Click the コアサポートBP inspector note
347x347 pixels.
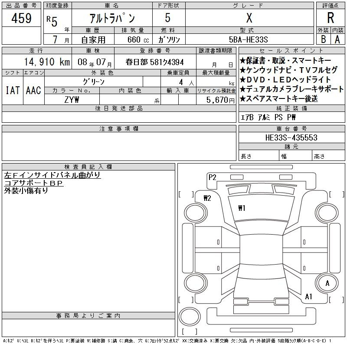coord(34,183)
